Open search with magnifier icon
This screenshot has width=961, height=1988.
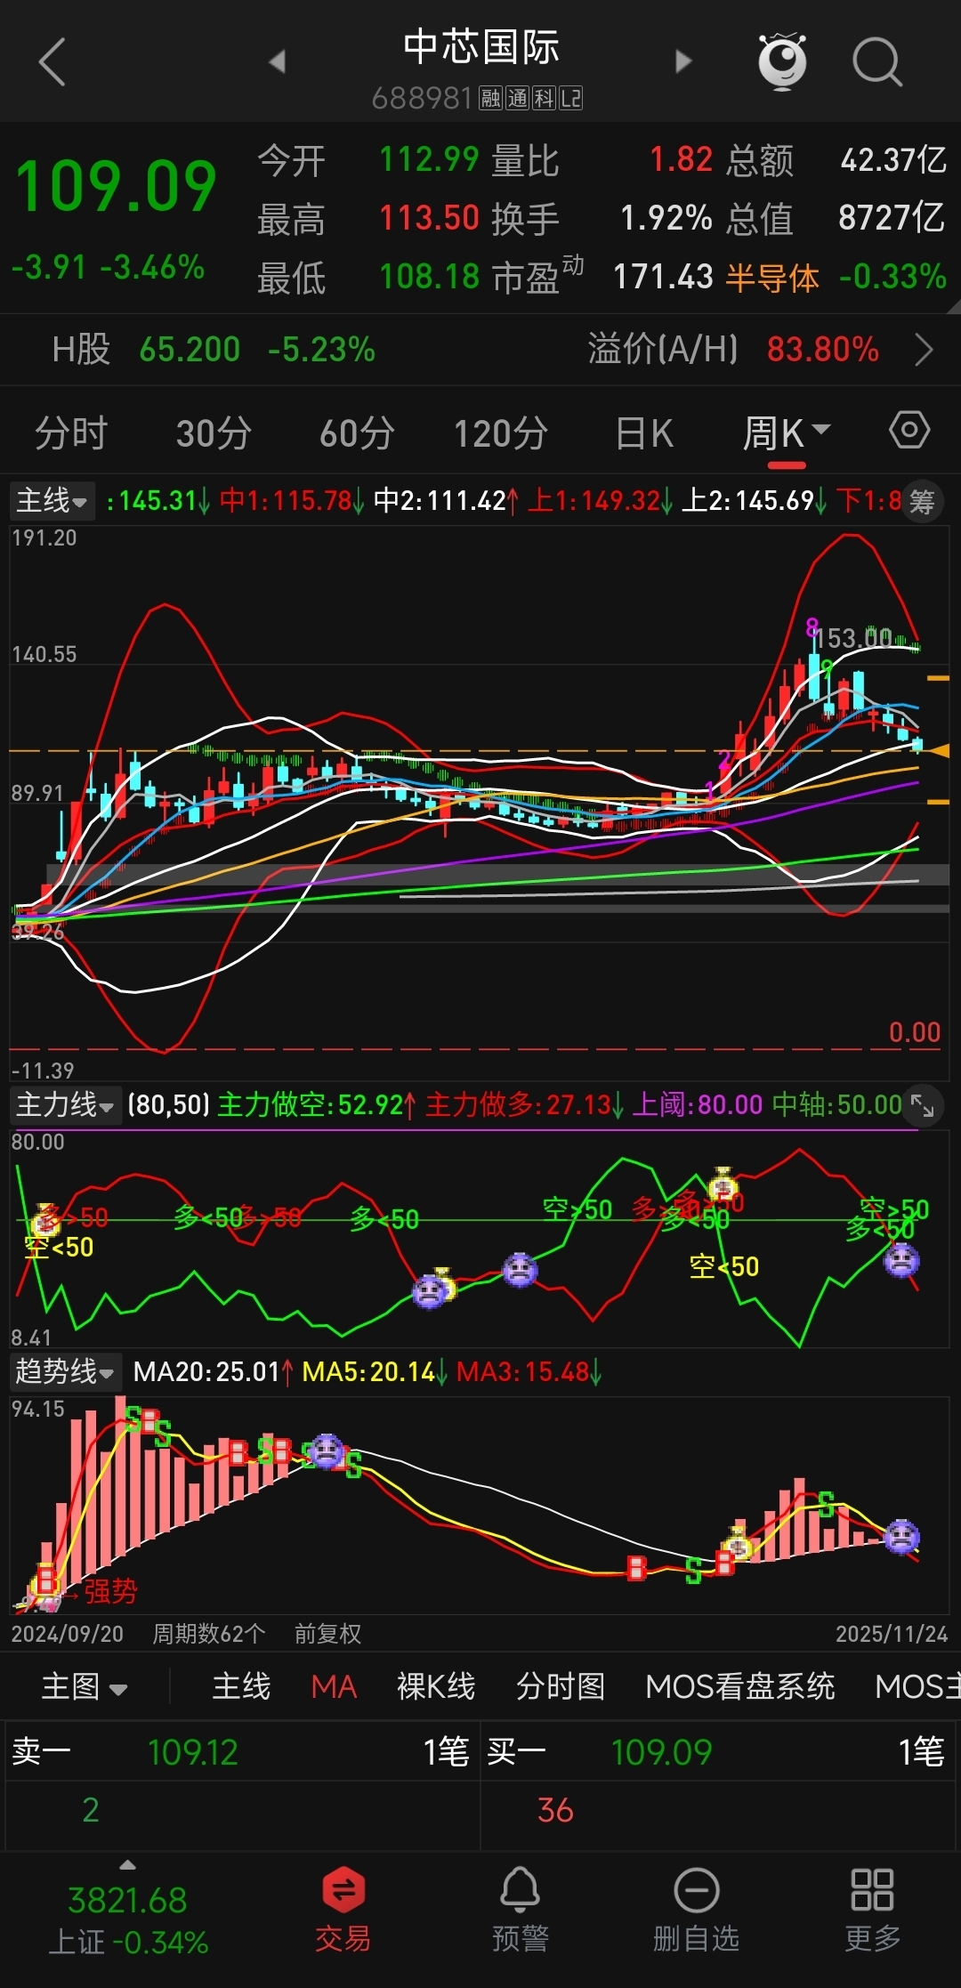pyautogui.click(x=877, y=61)
